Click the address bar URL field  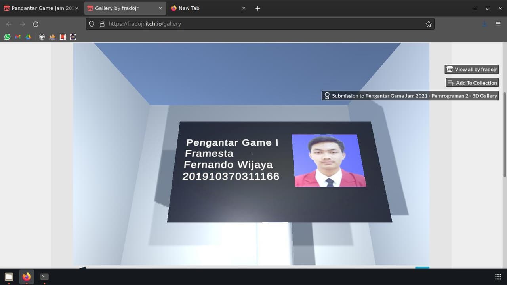261,24
